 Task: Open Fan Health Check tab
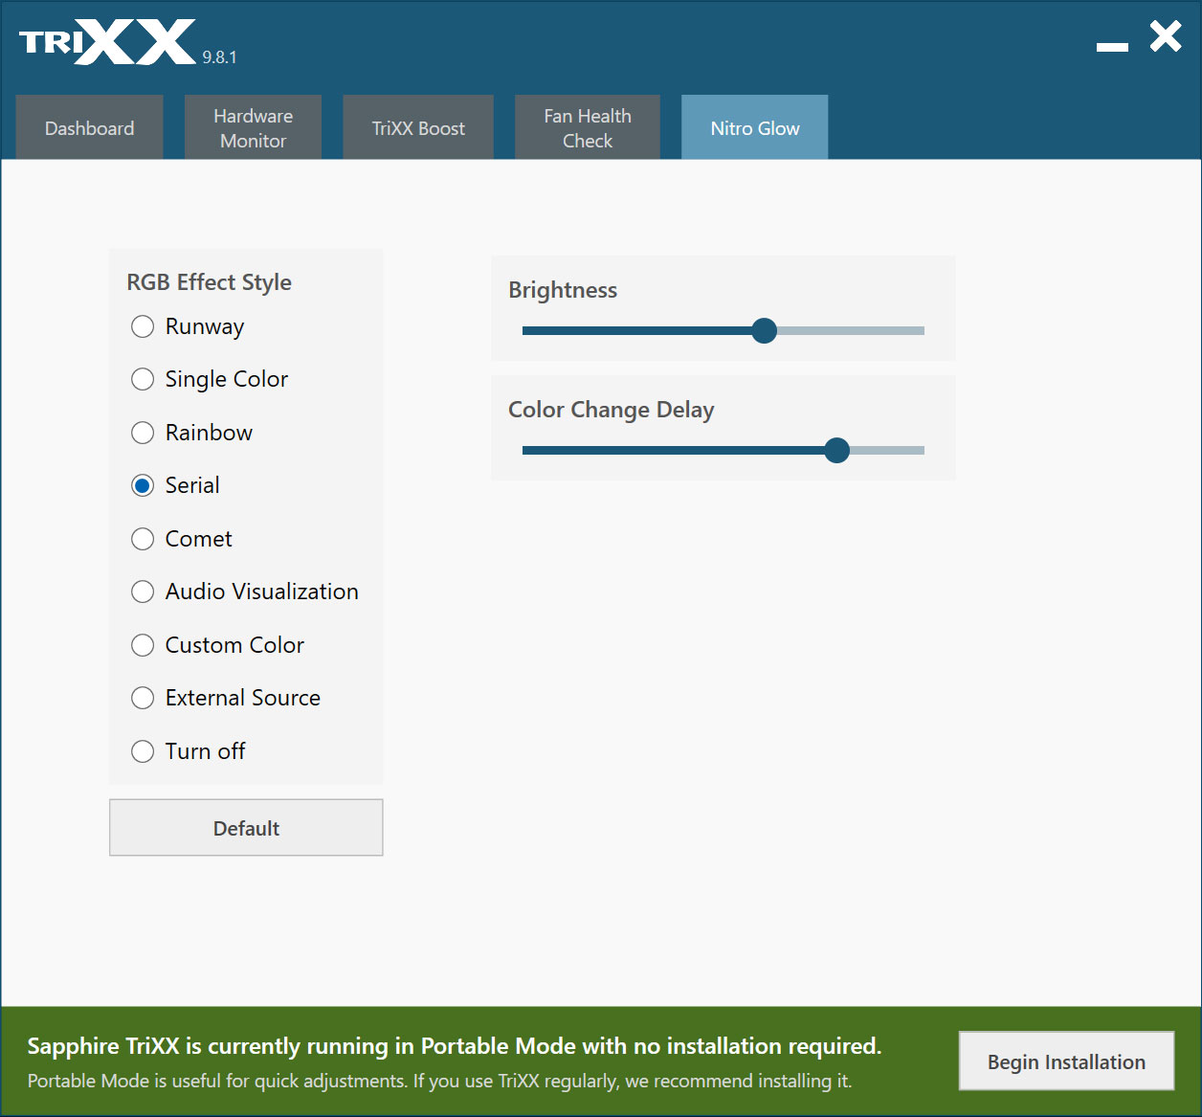588,128
